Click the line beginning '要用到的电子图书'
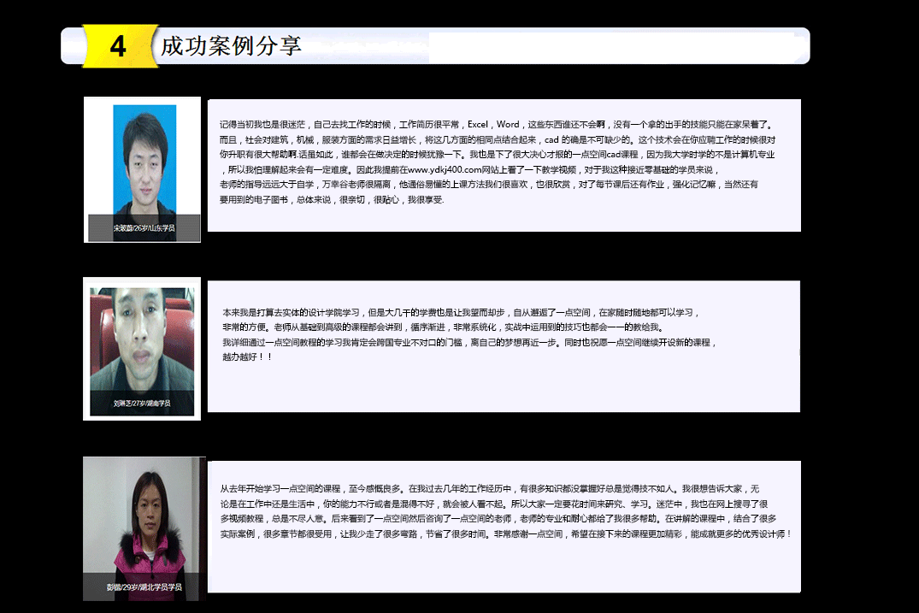 332,199
